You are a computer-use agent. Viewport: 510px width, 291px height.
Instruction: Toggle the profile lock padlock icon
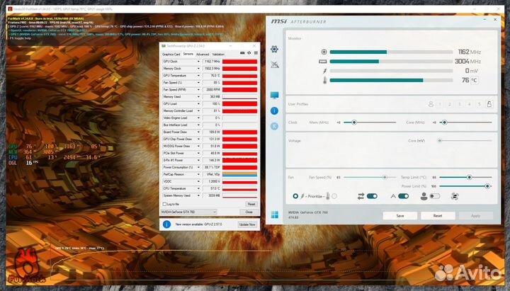489,104
